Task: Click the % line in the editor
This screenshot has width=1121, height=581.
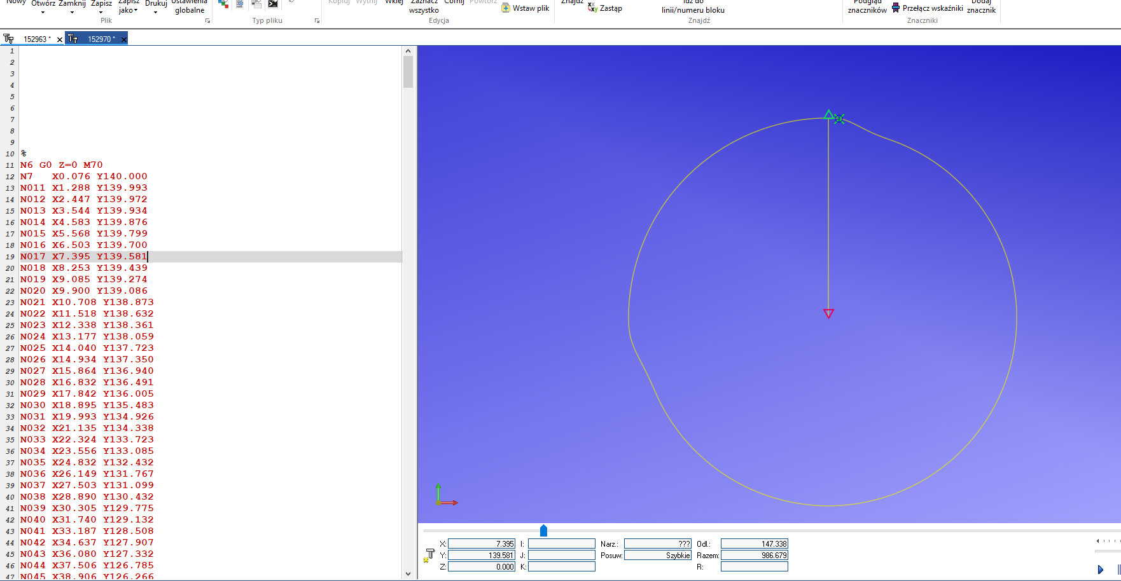Action: pyautogui.click(x=24, y=154)
